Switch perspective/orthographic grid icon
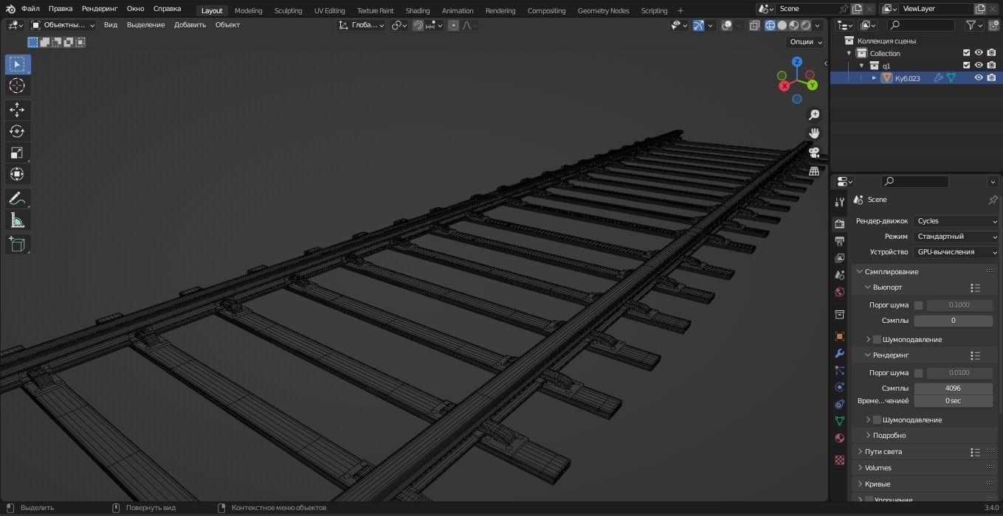The width and height of the screenshot is (1003, 516). click(x=814, y=171)
